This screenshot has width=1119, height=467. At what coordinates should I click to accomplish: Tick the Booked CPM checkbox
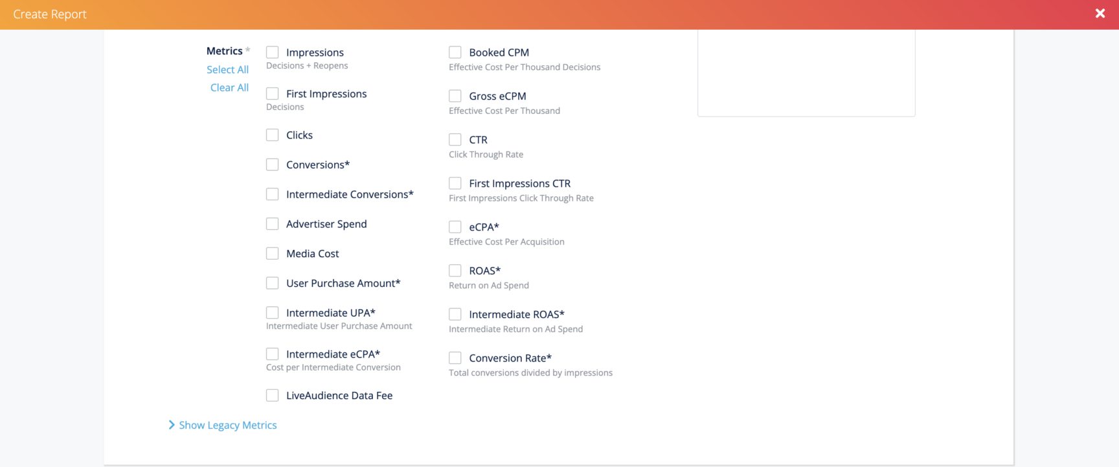click(455, 52)
